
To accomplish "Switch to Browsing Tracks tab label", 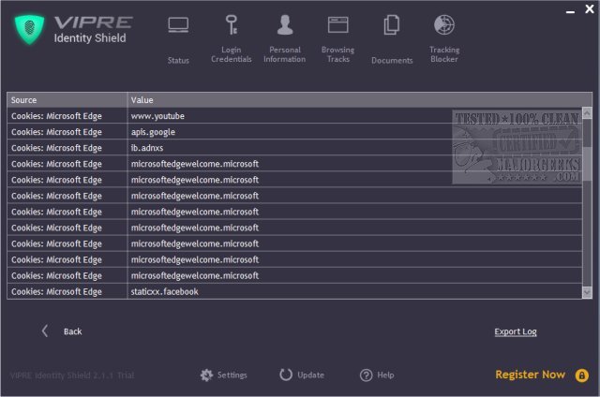I will pos(337,54).
